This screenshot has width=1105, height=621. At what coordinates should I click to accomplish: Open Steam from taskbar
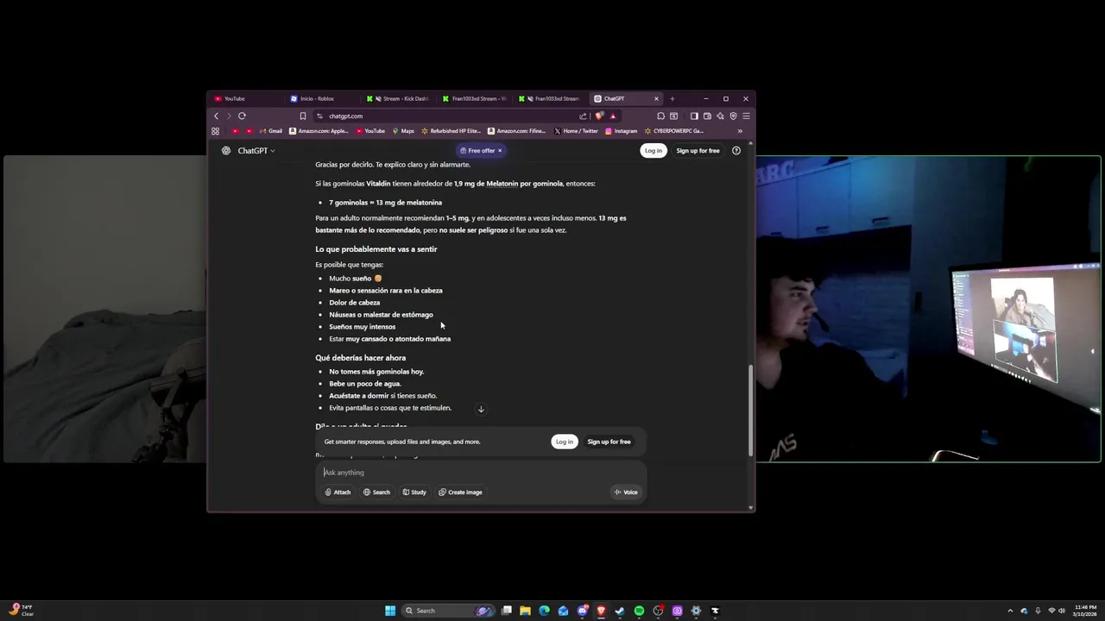(x=620, y=611)
